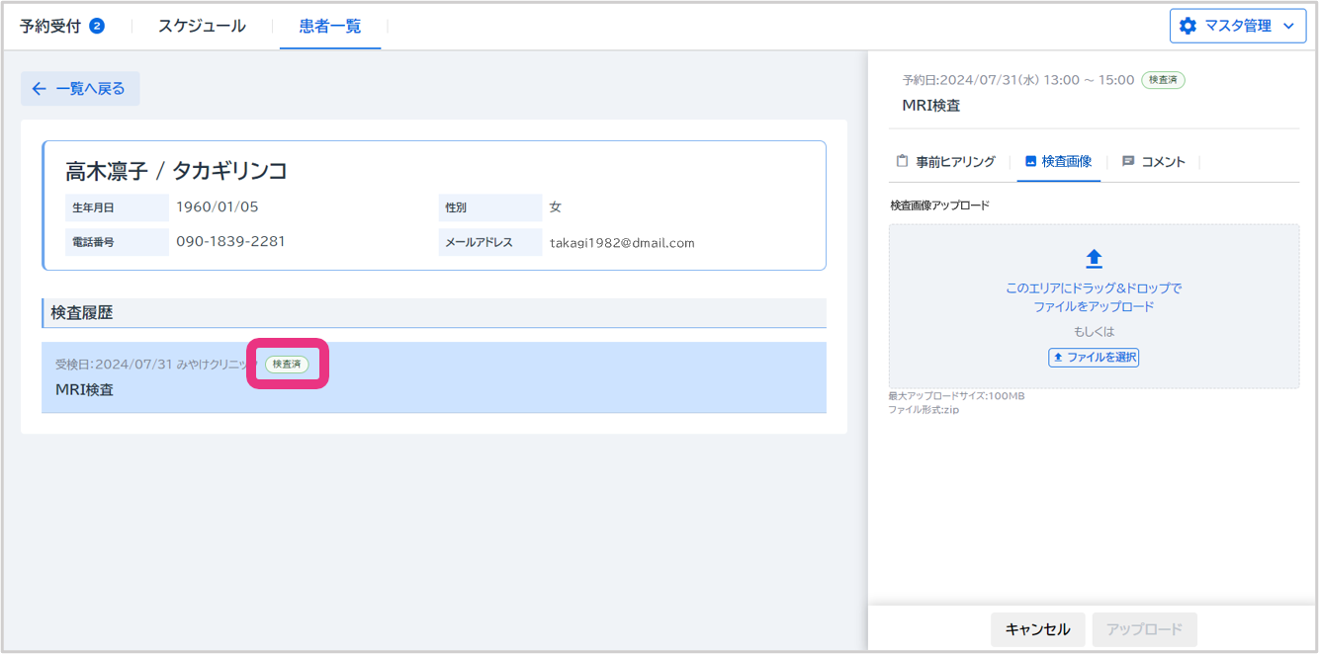Switch to the スケジュール tab
Screen dimensions: 1319x654
coord(202,27)
